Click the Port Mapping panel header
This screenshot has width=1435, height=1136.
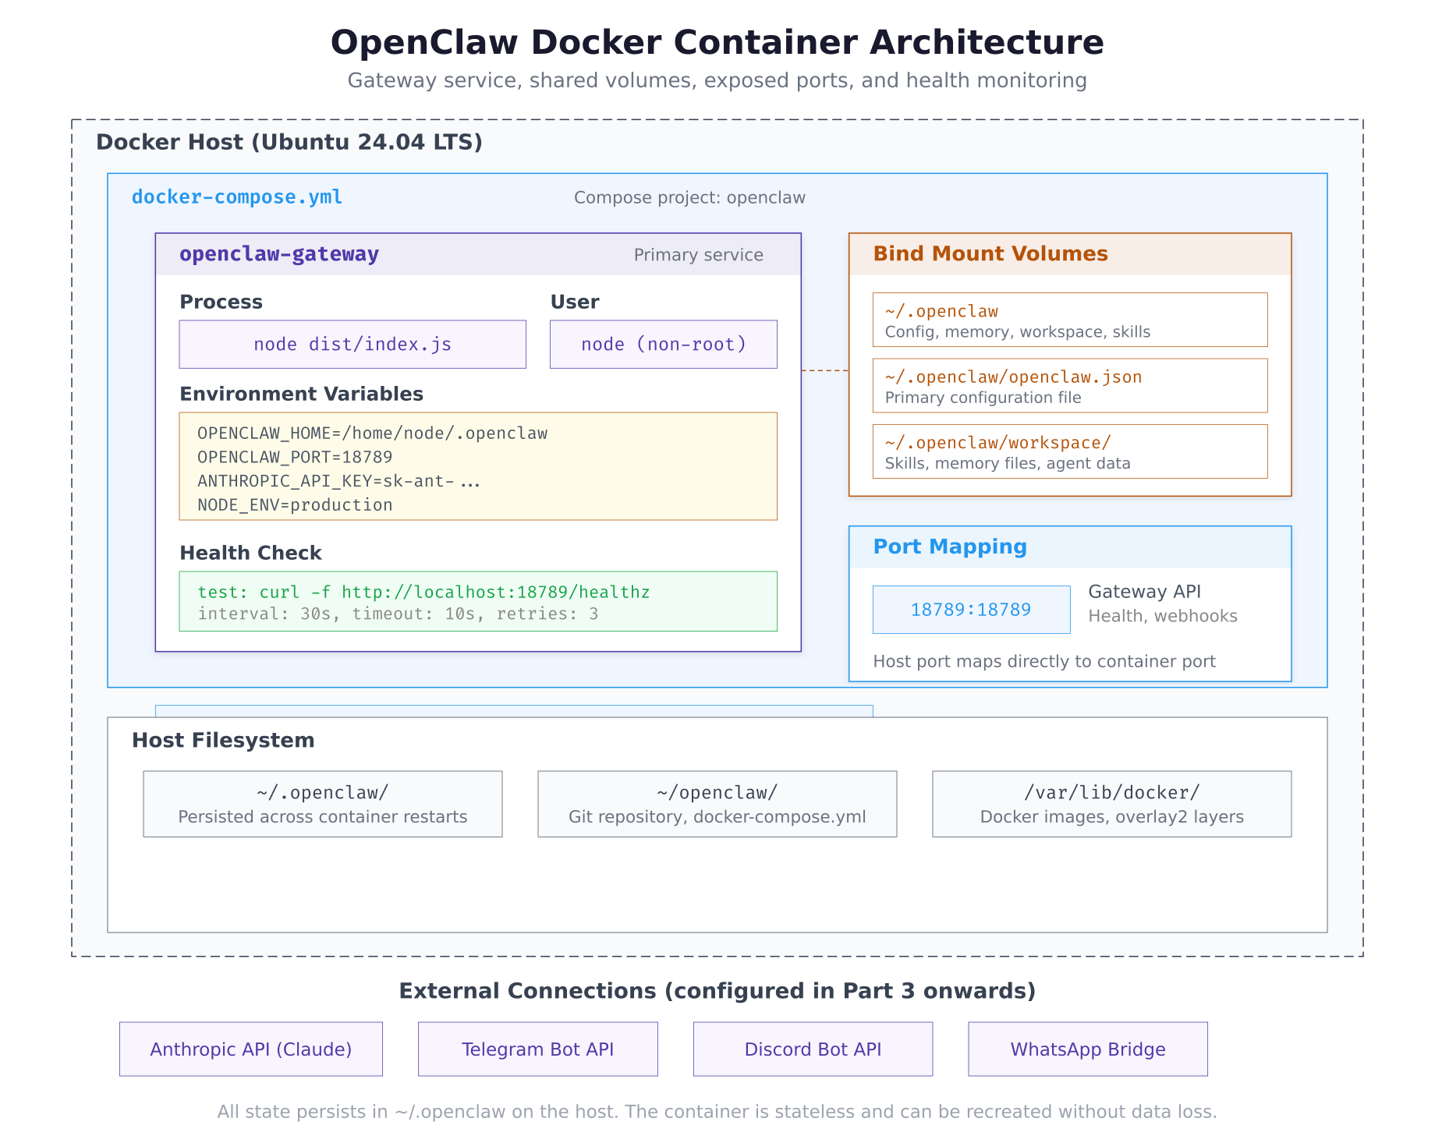coord(950,547)
